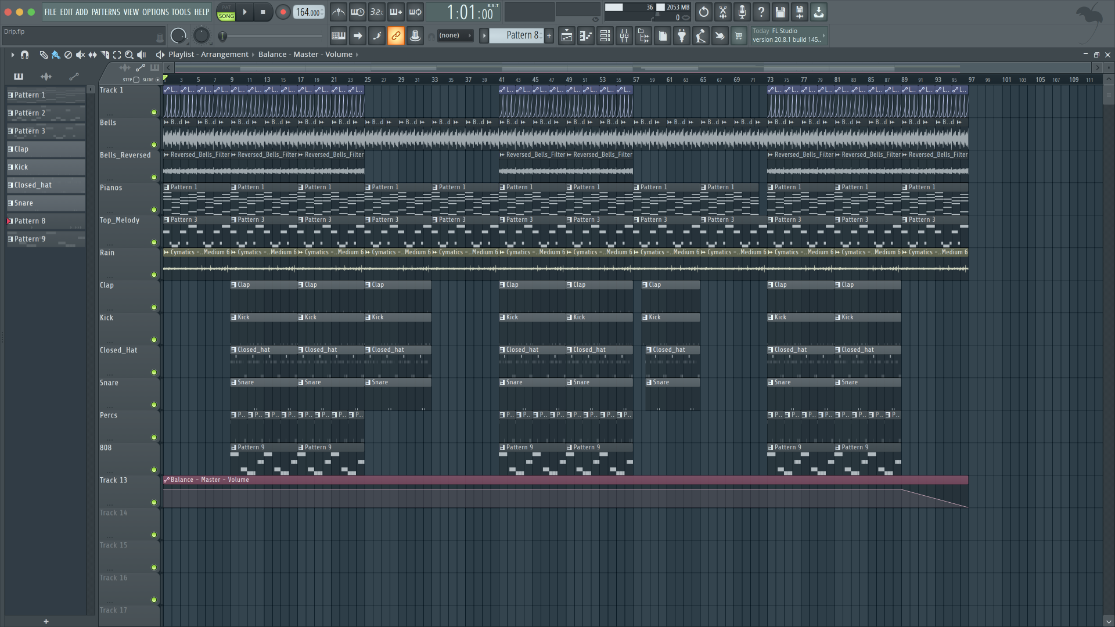1115x627 pixels.
Task: Select the Draw pencil tool
Action: tap(44, 55)
